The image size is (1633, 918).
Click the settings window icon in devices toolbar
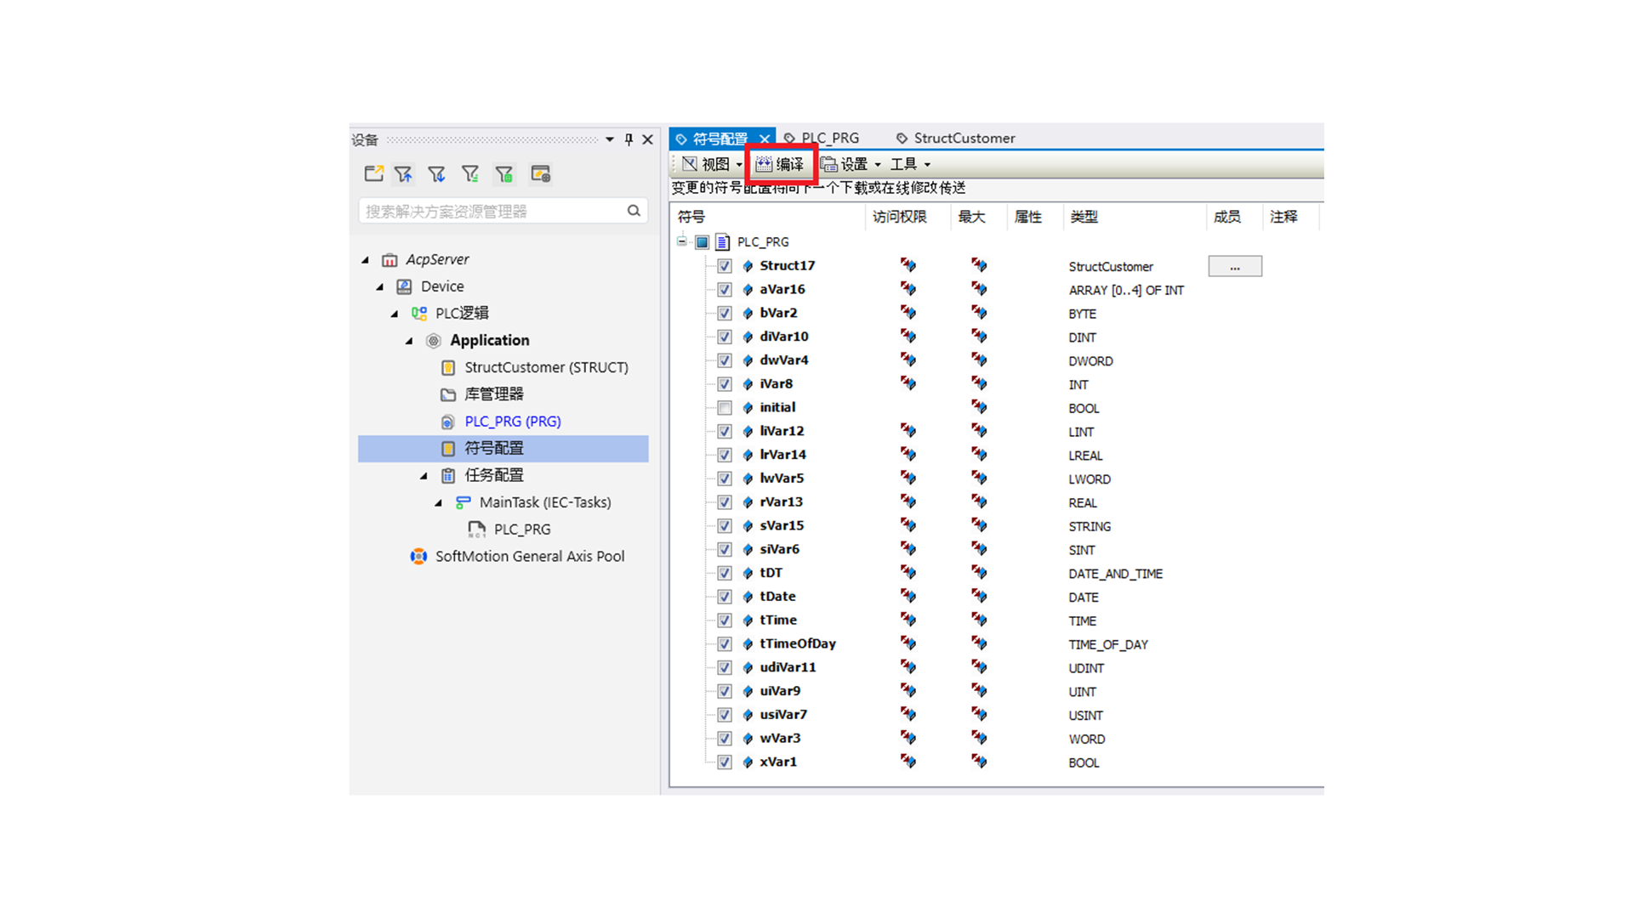540,173
